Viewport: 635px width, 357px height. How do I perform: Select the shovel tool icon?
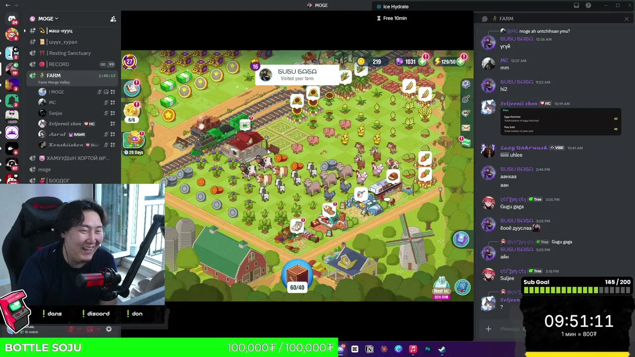tap(466, 99)
